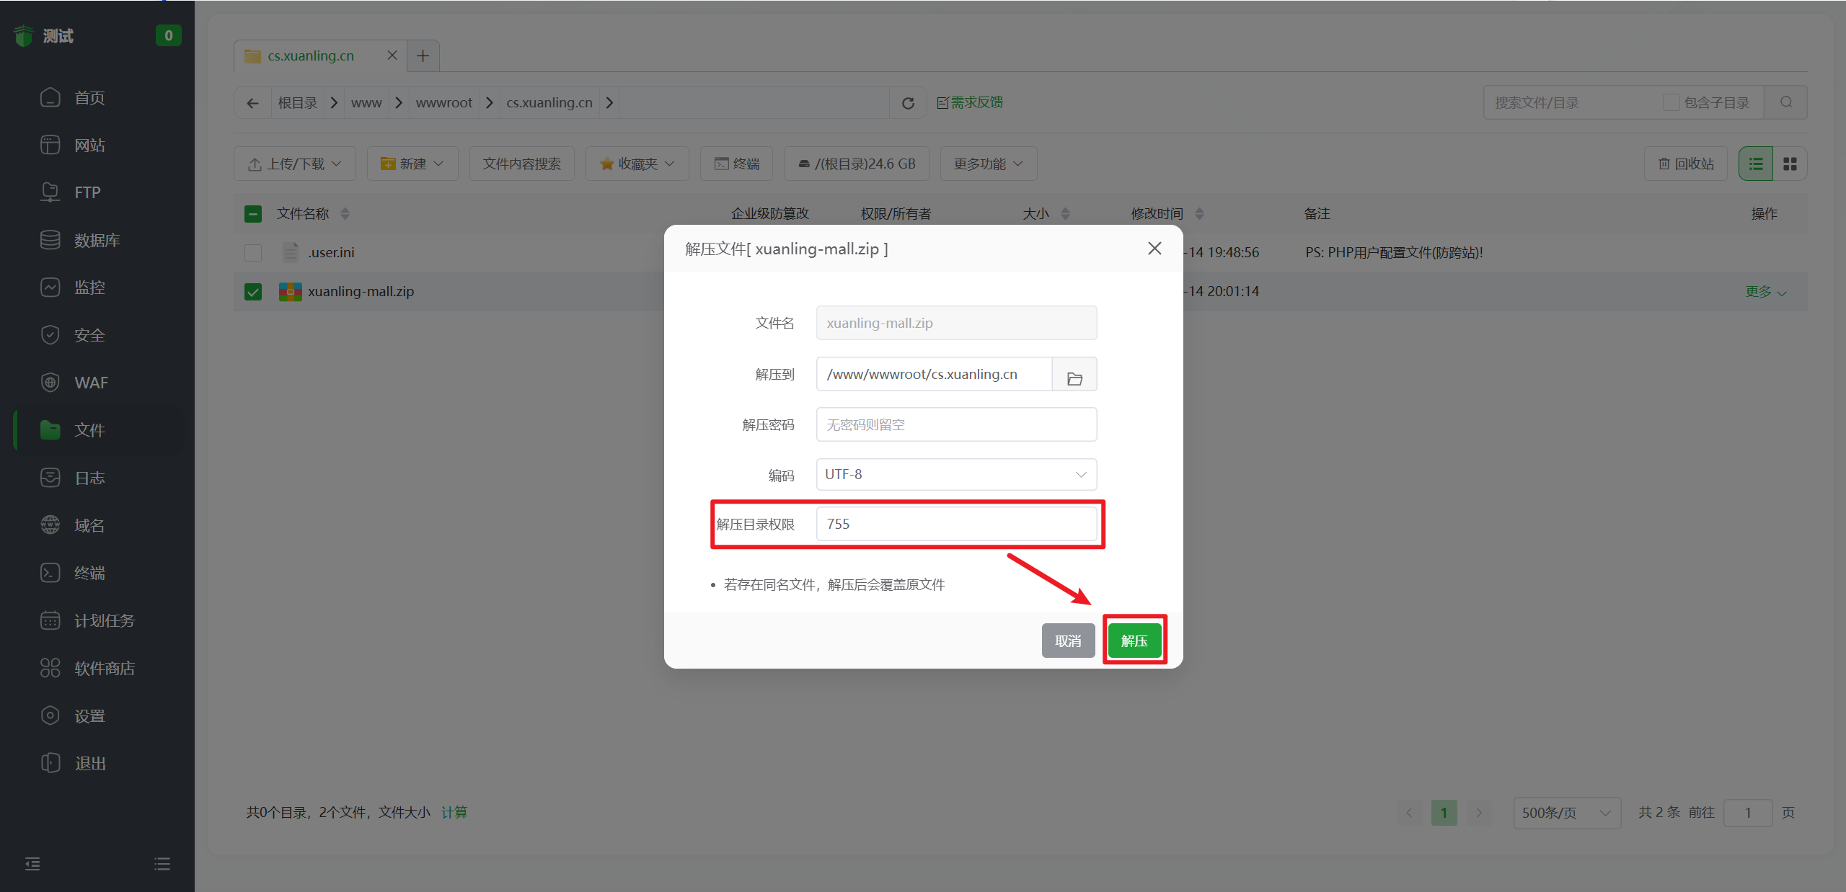Click the green 解压 extract button
Viewport: 1846px width, 892px height.
(1134, 640)
